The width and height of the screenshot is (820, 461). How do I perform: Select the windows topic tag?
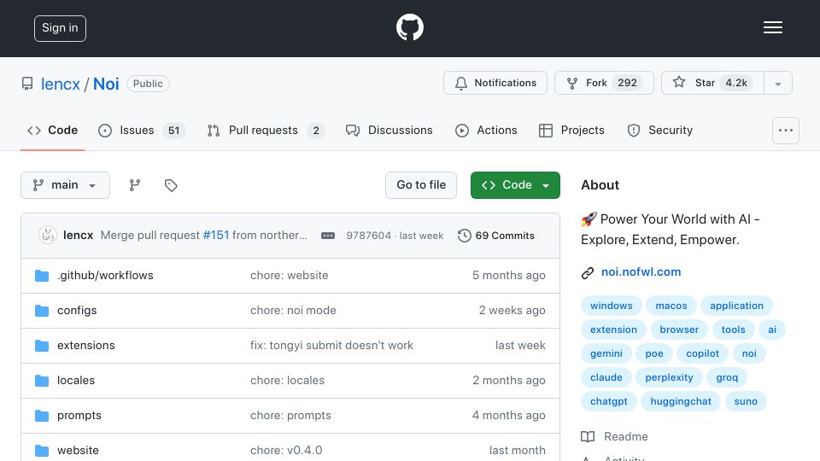[611, 306]
